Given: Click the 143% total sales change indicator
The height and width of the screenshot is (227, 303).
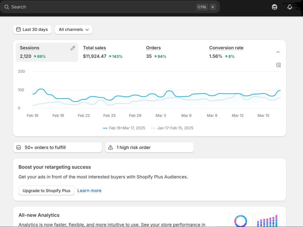Looking at the screenshot, I should coord(115,56).
